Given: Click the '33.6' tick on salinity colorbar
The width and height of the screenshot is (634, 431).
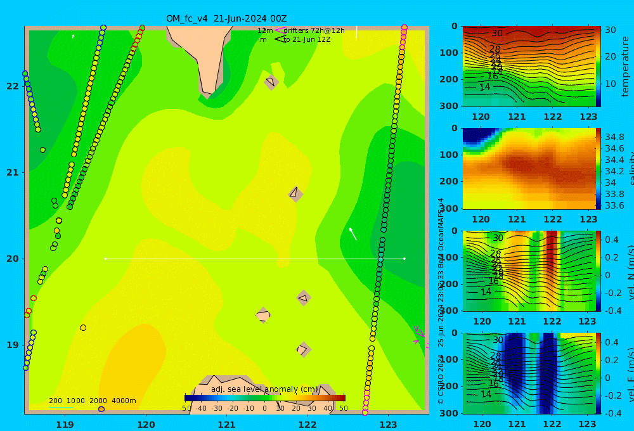Looking at the screenshot, I should [x=614, y=206].
